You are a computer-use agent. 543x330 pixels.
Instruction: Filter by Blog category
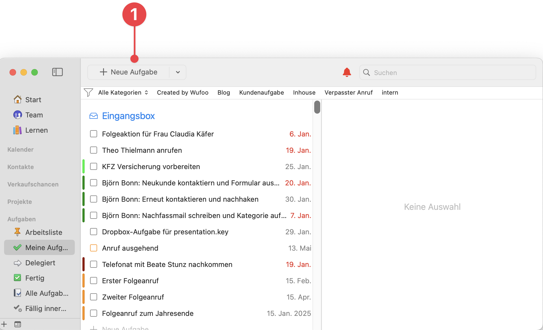point(224,92)
